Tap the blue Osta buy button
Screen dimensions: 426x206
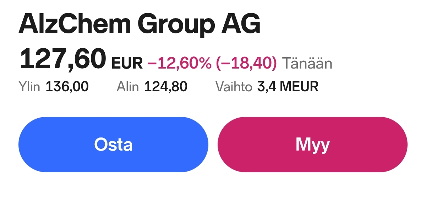(113, 145)
